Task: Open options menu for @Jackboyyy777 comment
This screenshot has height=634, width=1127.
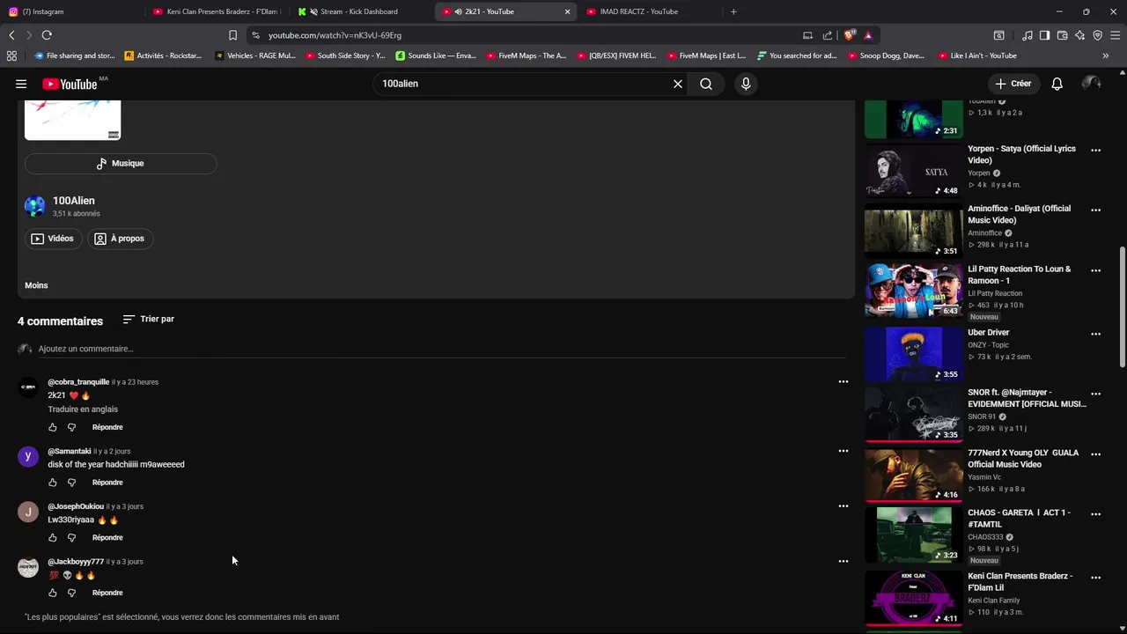Action: tap(843, 561)
